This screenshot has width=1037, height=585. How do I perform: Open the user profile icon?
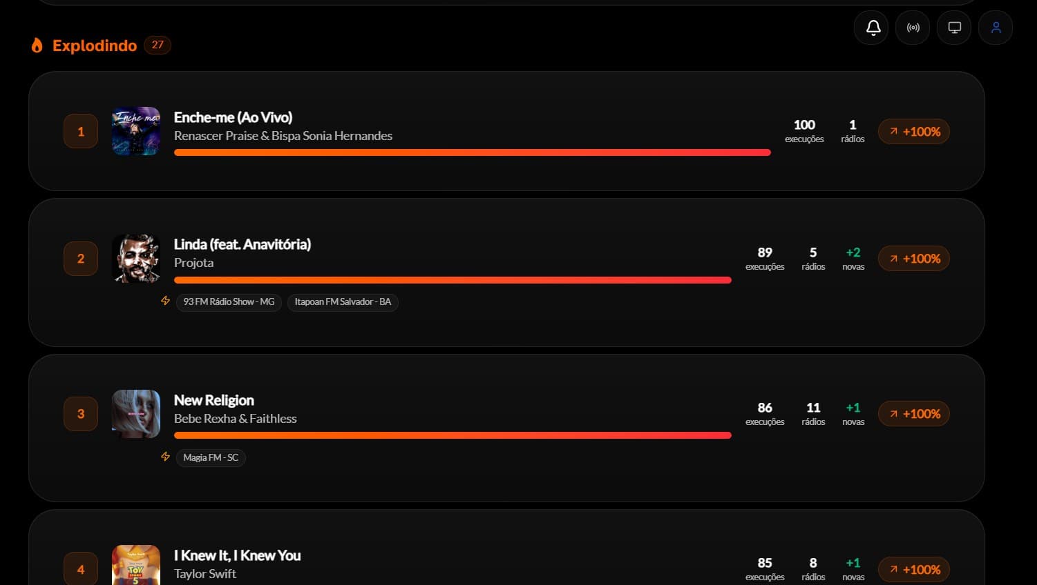(996, 28)
